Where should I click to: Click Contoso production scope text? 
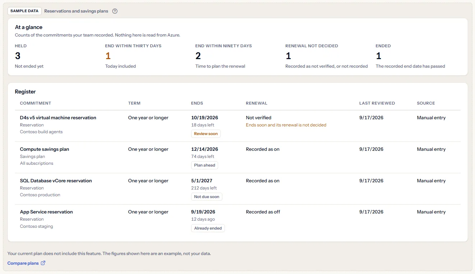point(40,195)
